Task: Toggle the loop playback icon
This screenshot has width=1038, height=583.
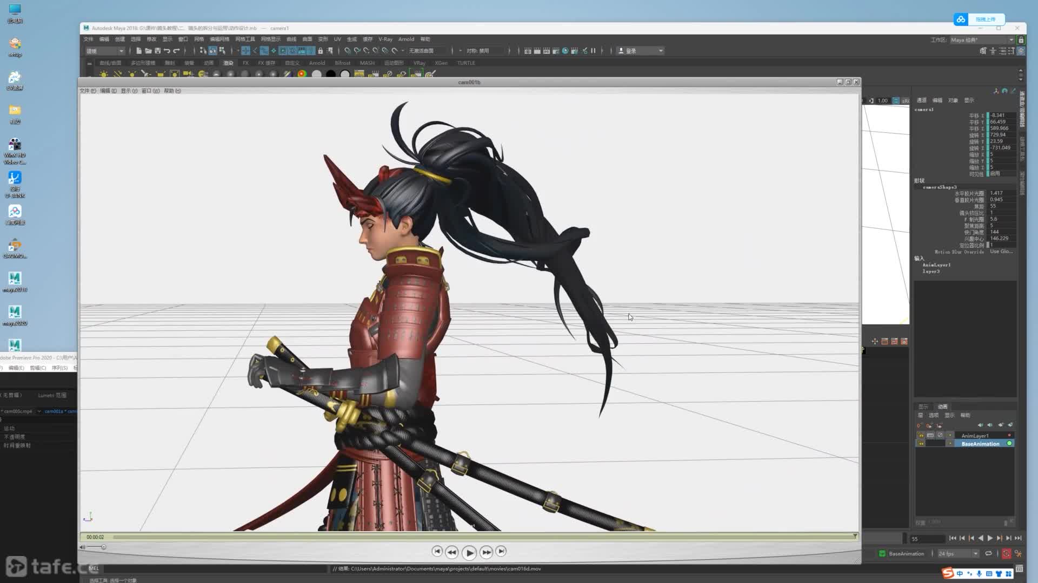Action: pos(988,554)
